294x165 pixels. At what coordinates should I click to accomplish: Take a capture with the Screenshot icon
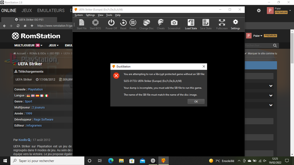tap(174, 24)
